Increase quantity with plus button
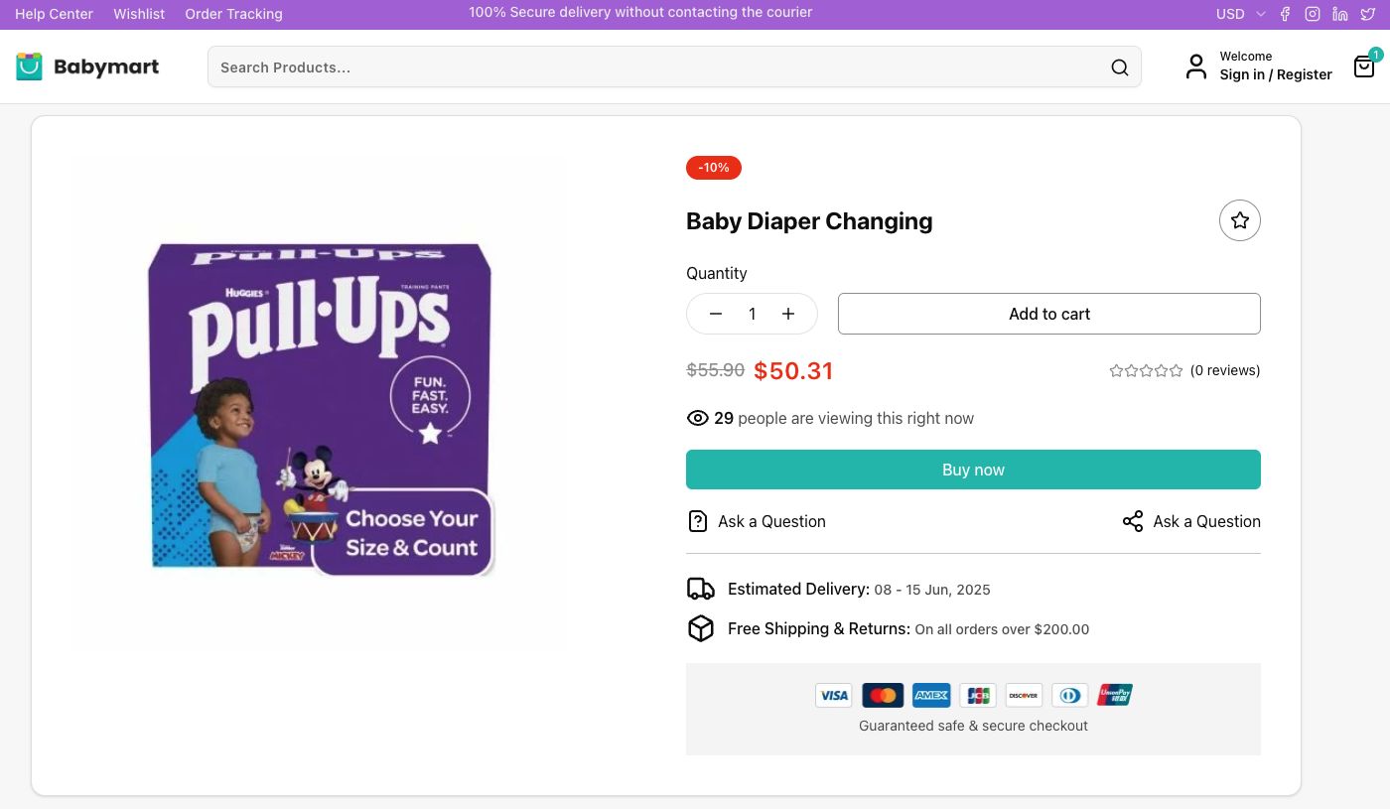The height and width of the screenshot is (809, 1390). point(788,314)
